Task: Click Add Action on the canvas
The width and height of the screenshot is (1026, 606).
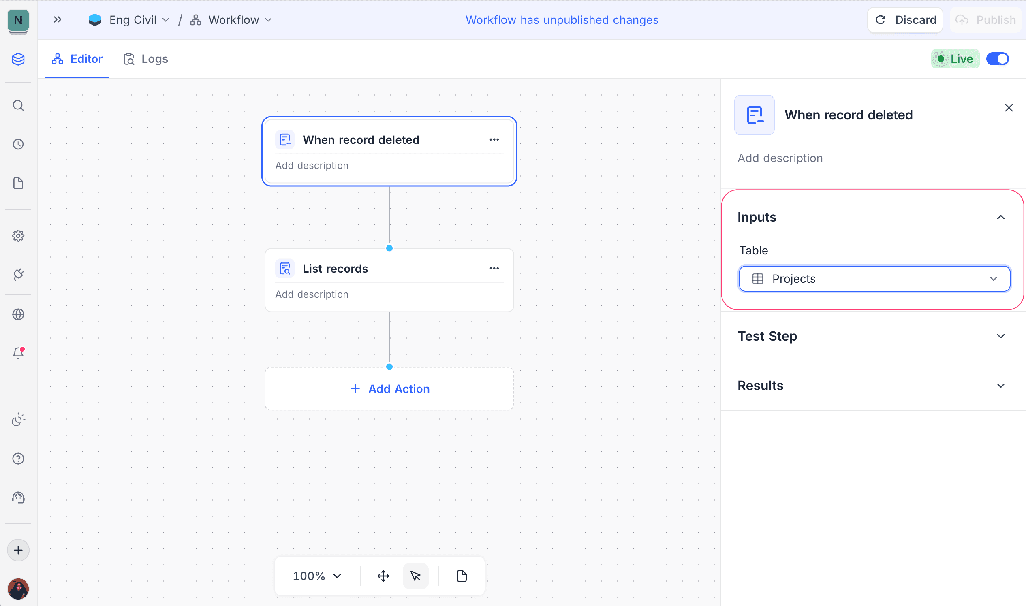Action: pos(389,388)
